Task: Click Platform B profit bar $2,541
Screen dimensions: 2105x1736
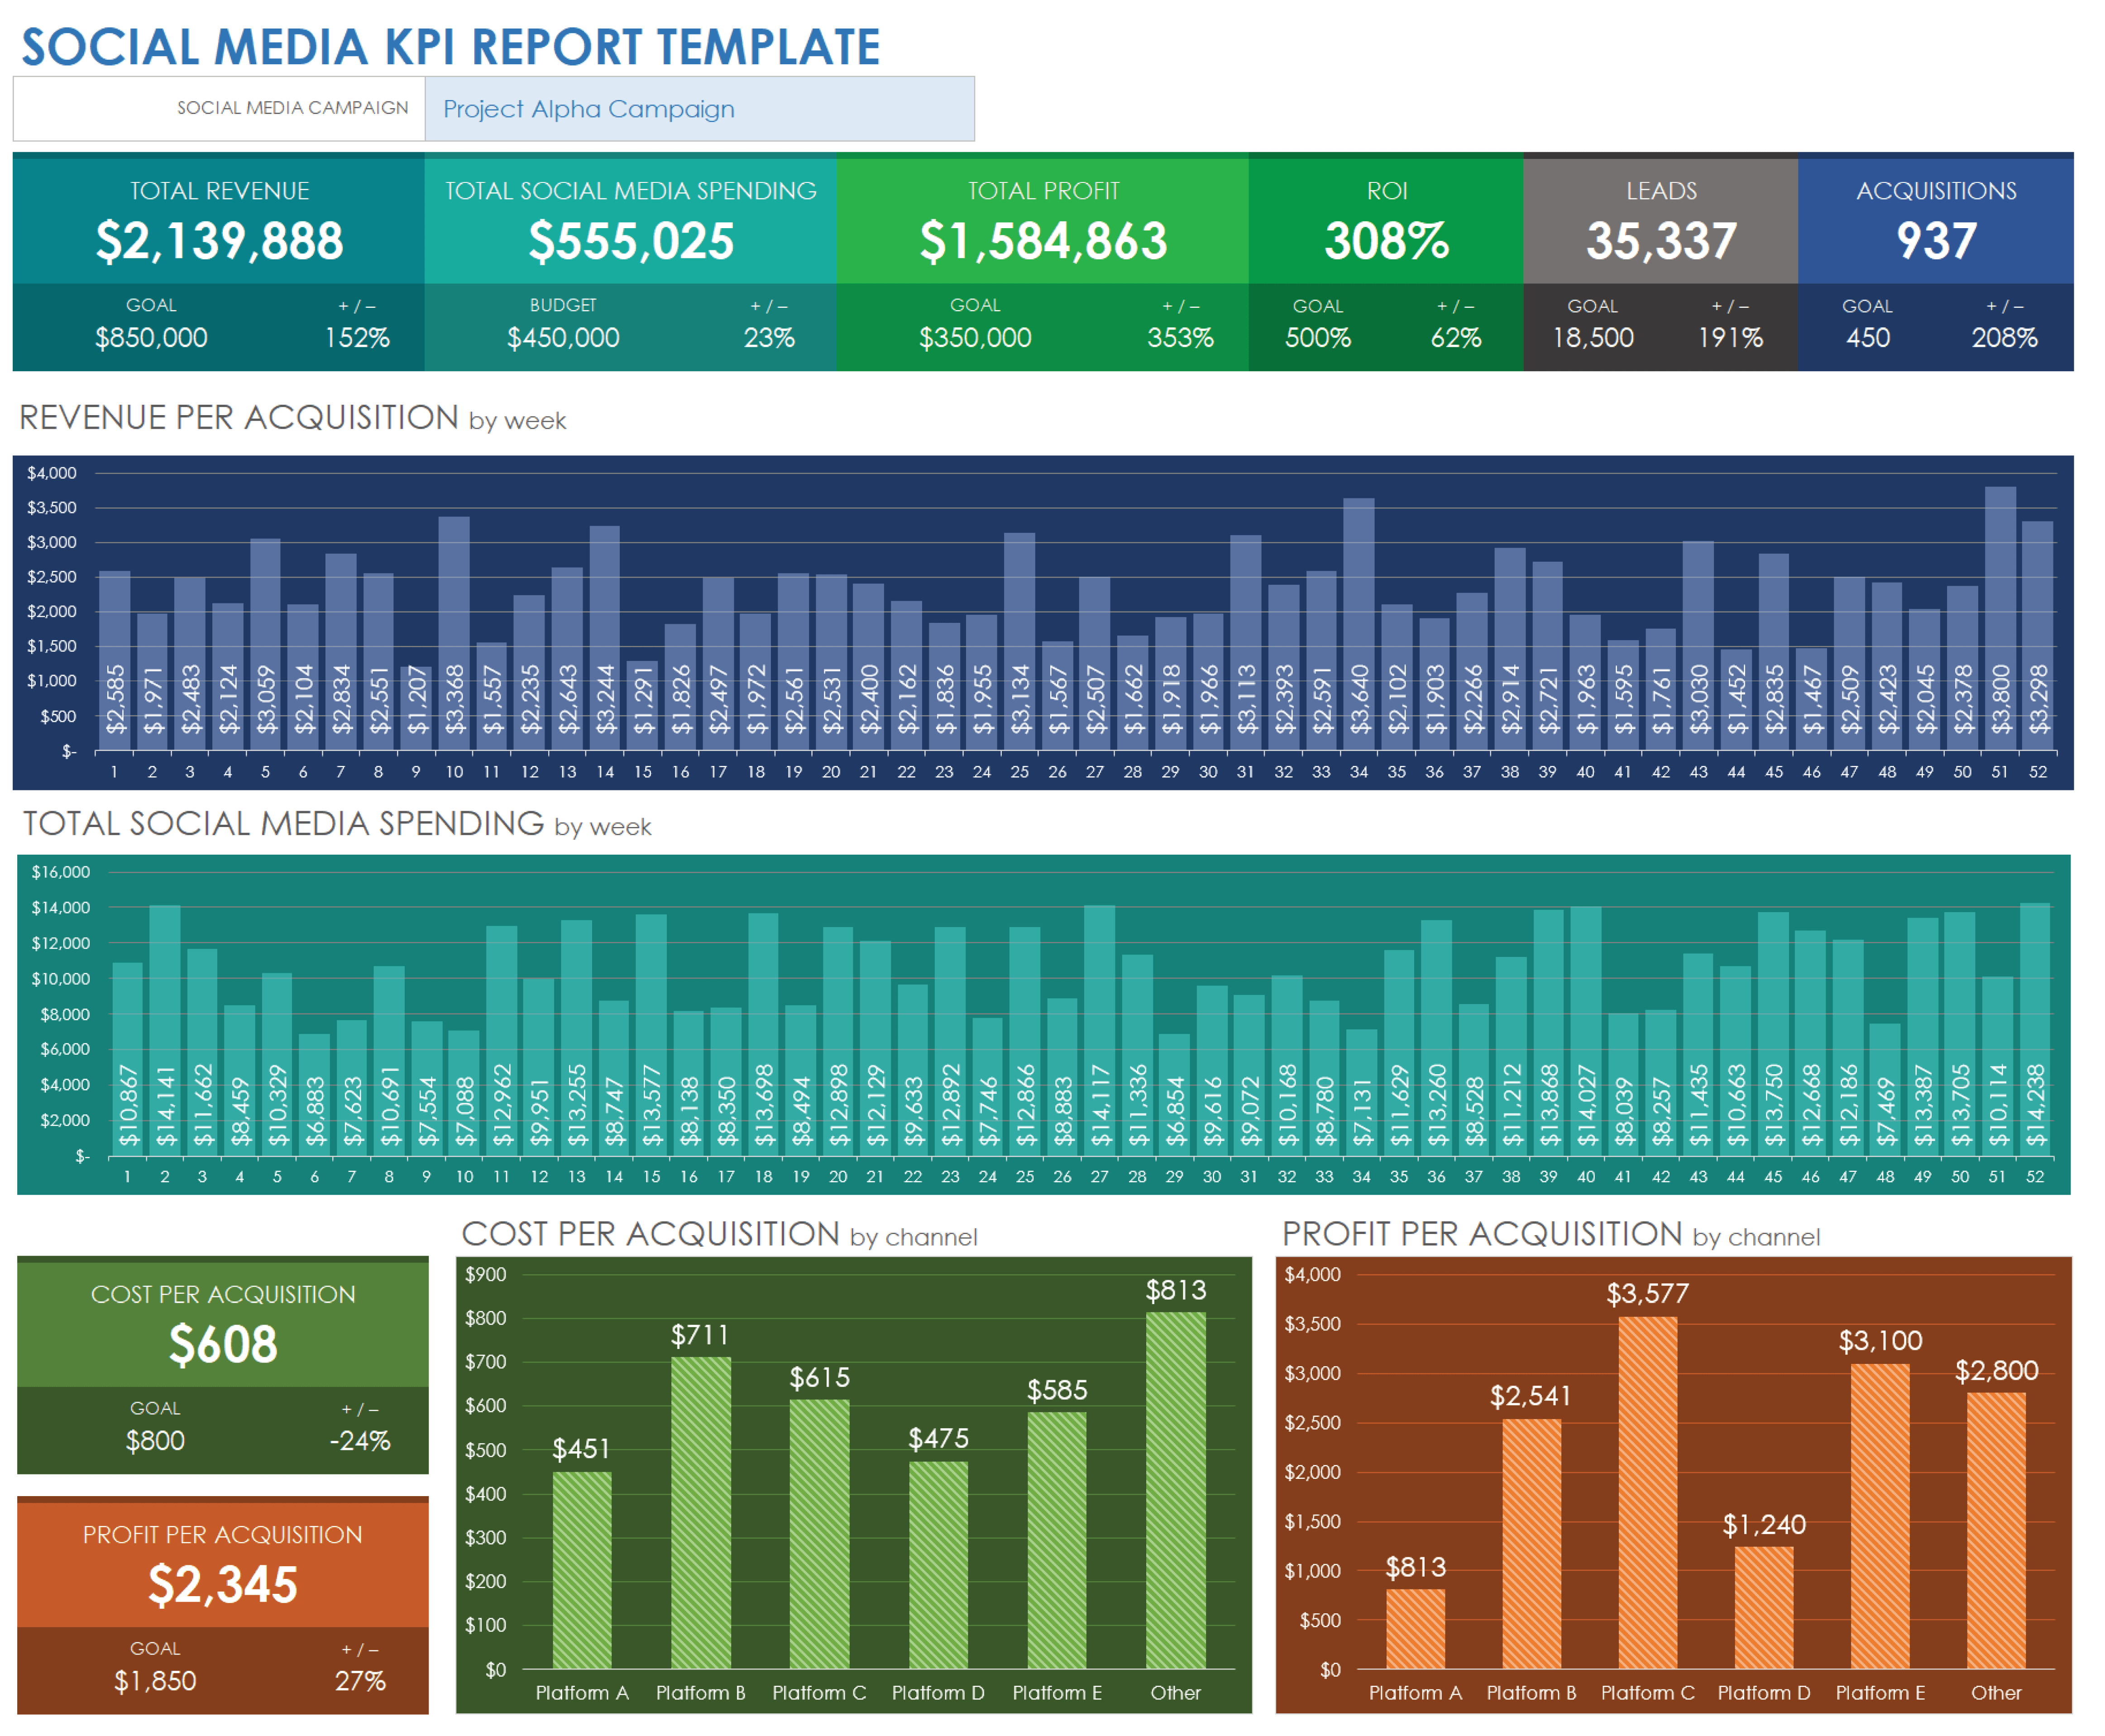Action: point(1531,1544)
